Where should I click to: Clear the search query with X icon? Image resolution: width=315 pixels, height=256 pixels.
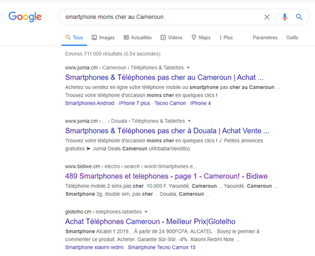pos(267,17)
